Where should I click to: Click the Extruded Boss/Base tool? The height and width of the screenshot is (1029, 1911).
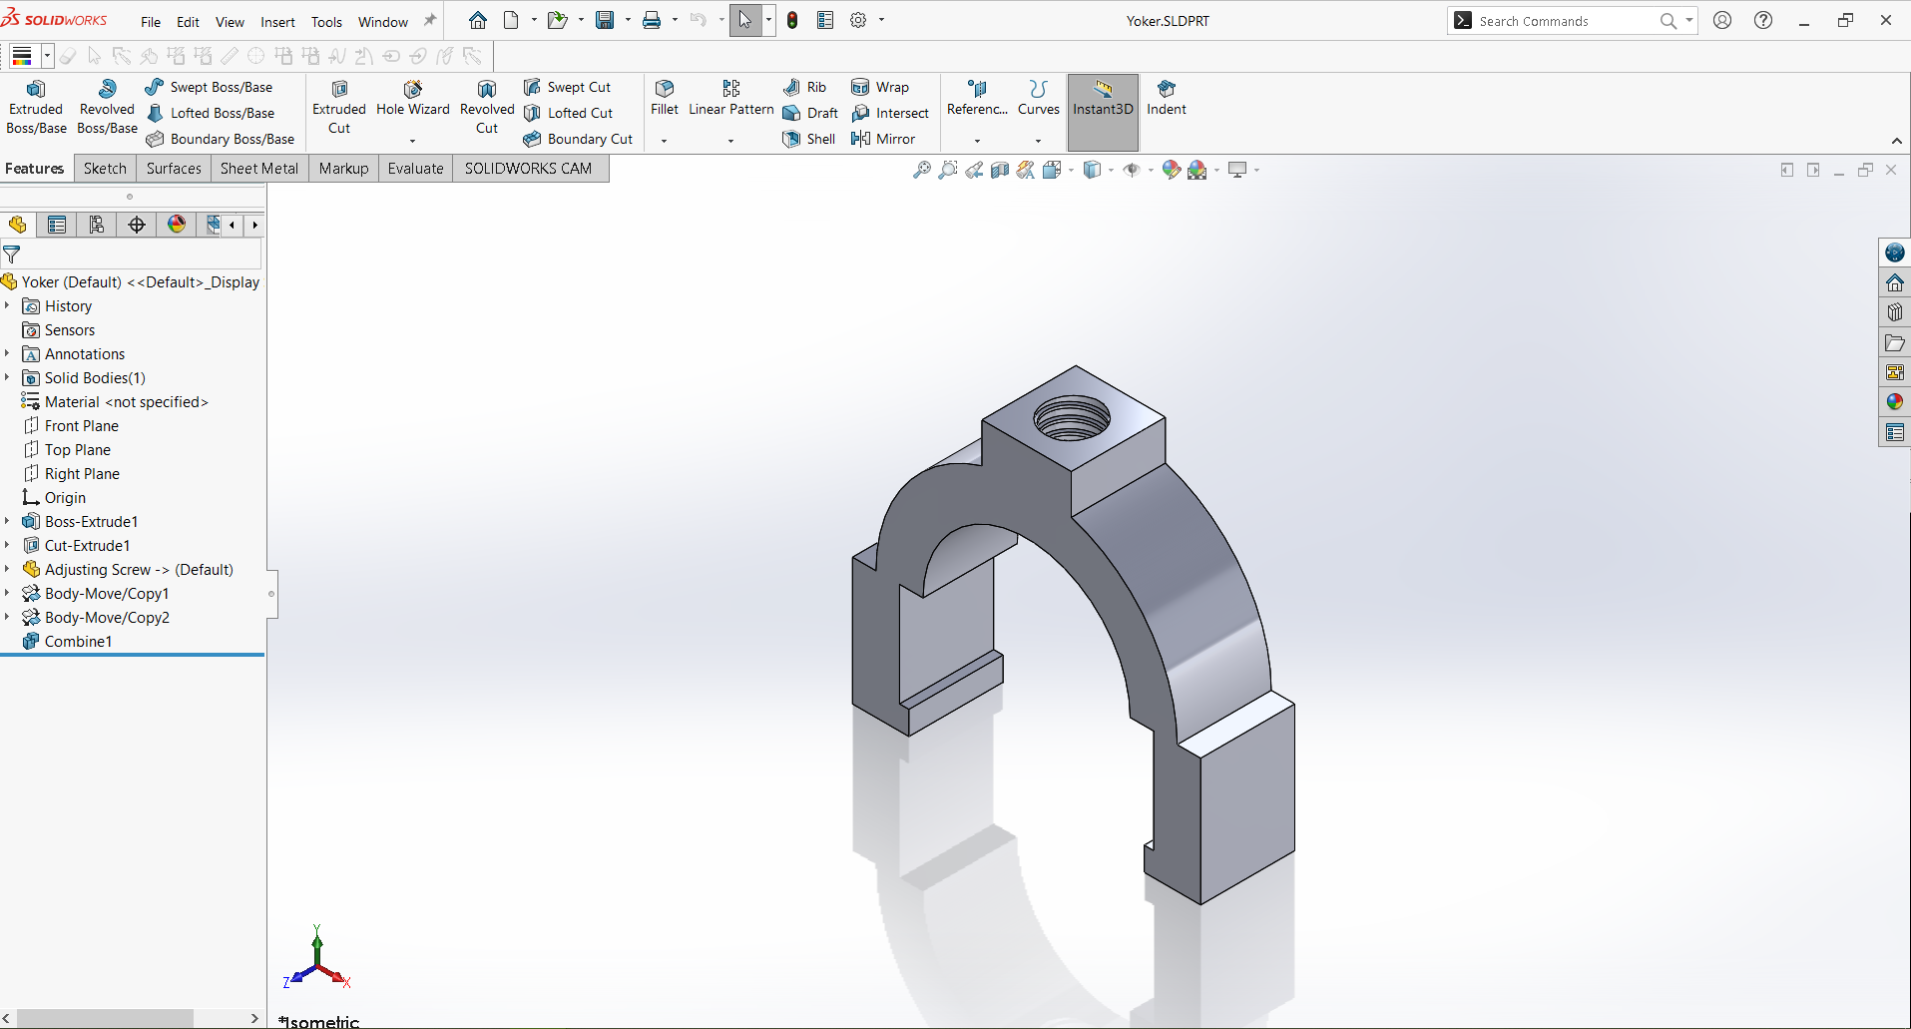pos(36,108)
